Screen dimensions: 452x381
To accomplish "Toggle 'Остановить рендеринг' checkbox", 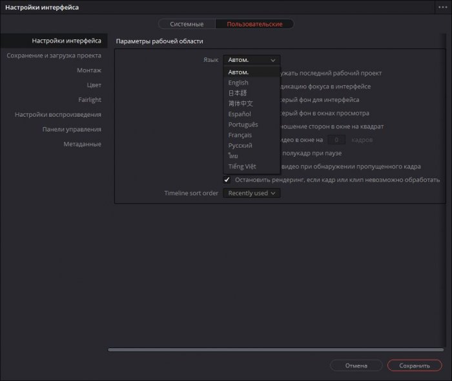I will click(227, 179).
